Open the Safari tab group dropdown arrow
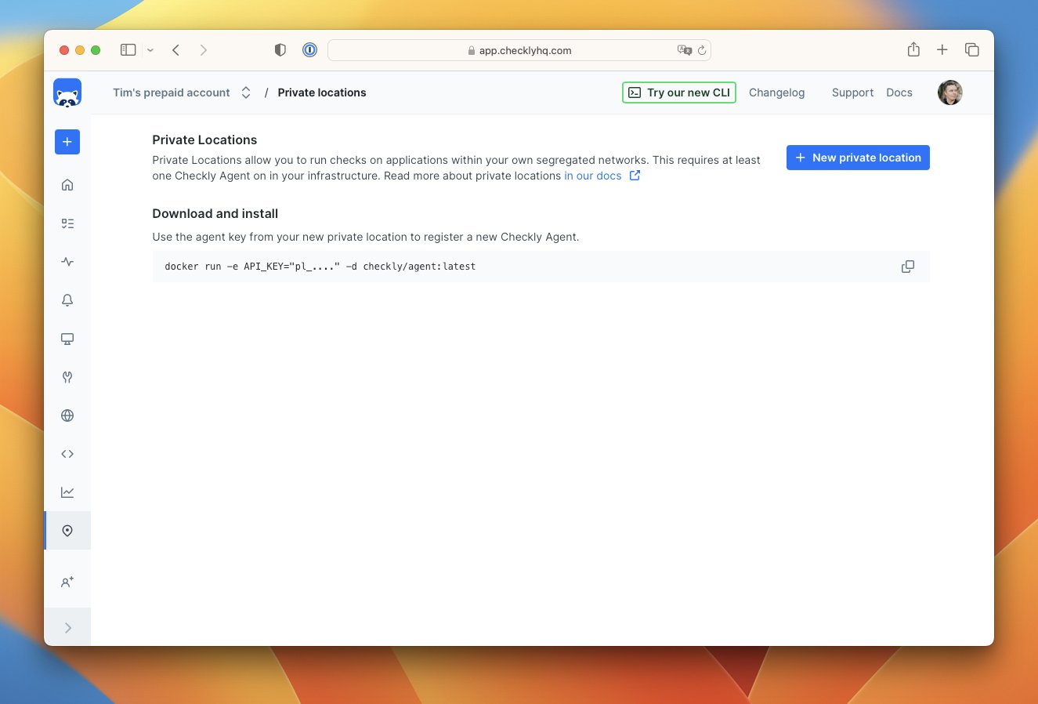 coord(150,50)
